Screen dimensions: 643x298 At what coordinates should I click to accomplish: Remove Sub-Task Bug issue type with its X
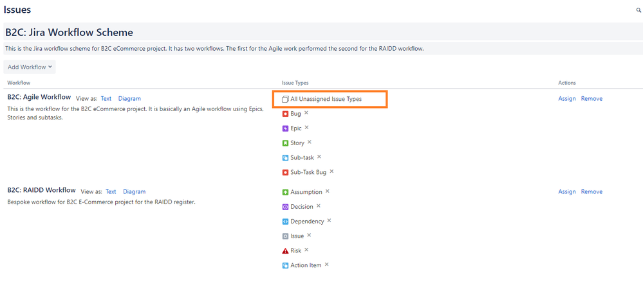(331, 171)
